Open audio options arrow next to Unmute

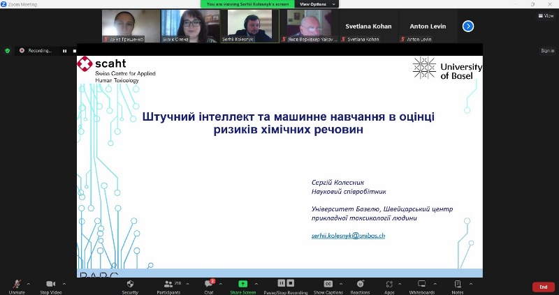pos(29,284)
